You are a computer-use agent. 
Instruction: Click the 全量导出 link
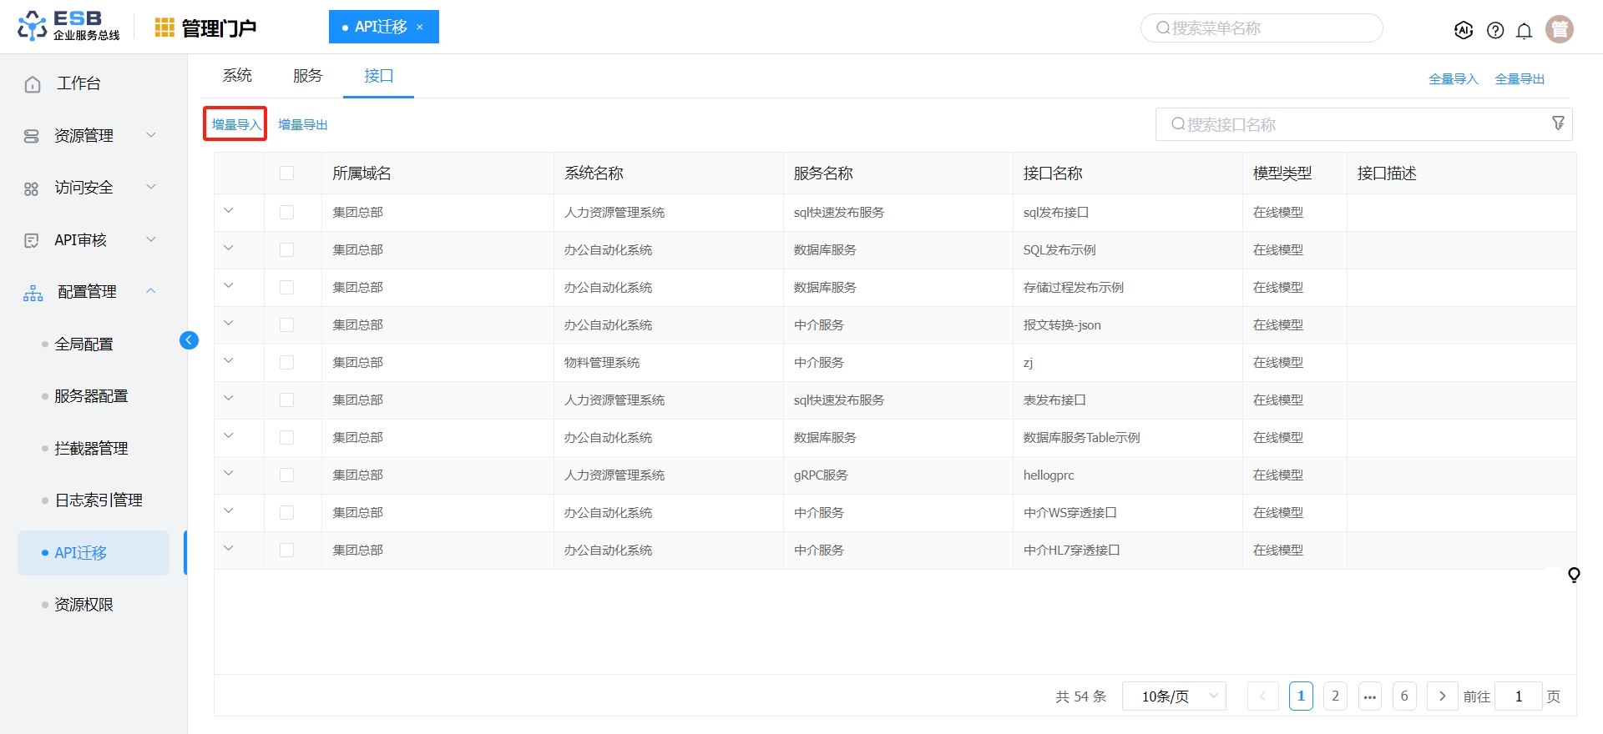(1519, 79)
